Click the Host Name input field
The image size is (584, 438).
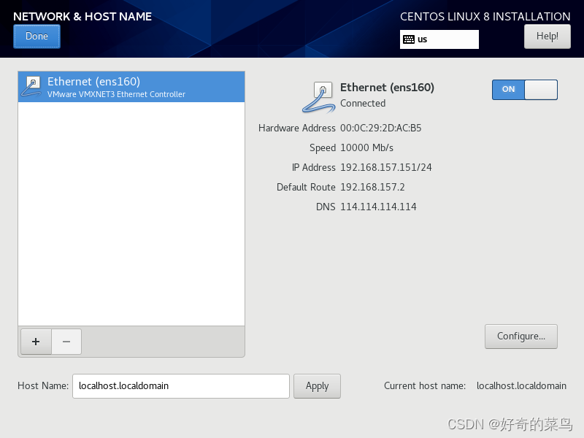pyautogui.click(x=180, y=385)
